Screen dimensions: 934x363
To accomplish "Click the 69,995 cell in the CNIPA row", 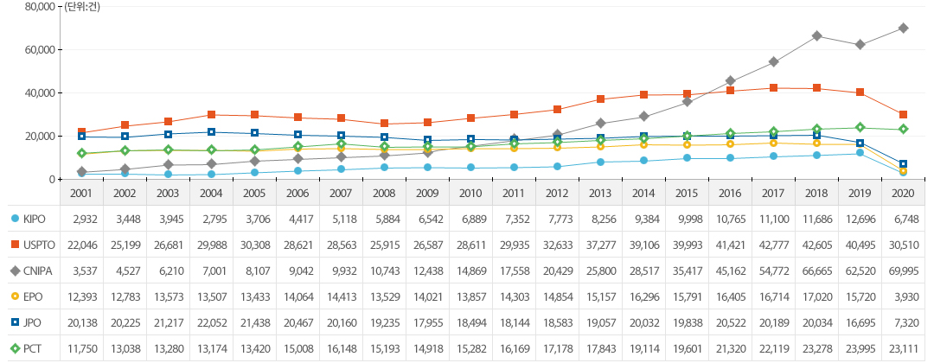I will point(903,271).
